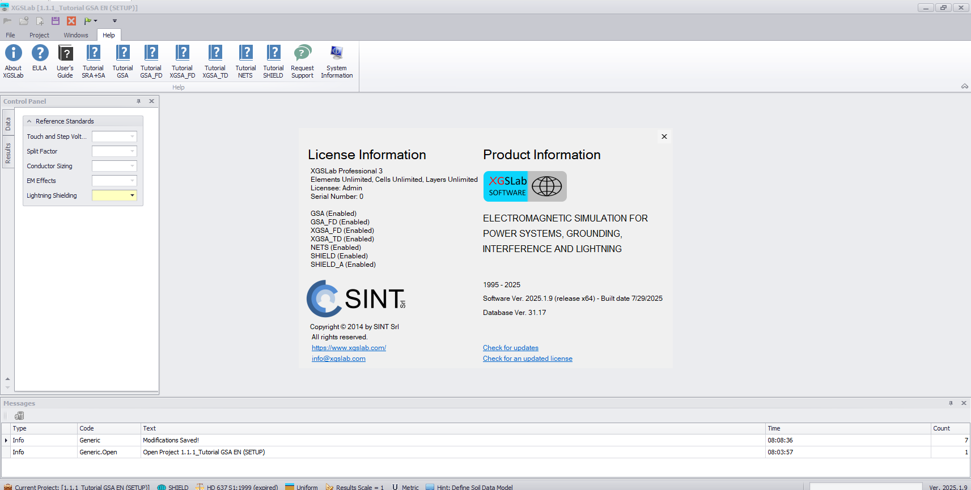
Task: Click the green flag icon in quick toolbar
Action: 87,21
